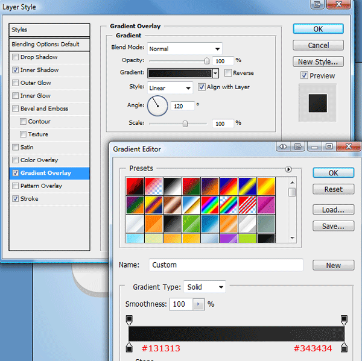The width and height of the screenshot is (362, 361).
Task: Click the Load... button
Action: pyautogui.click(x=334, y=210)
